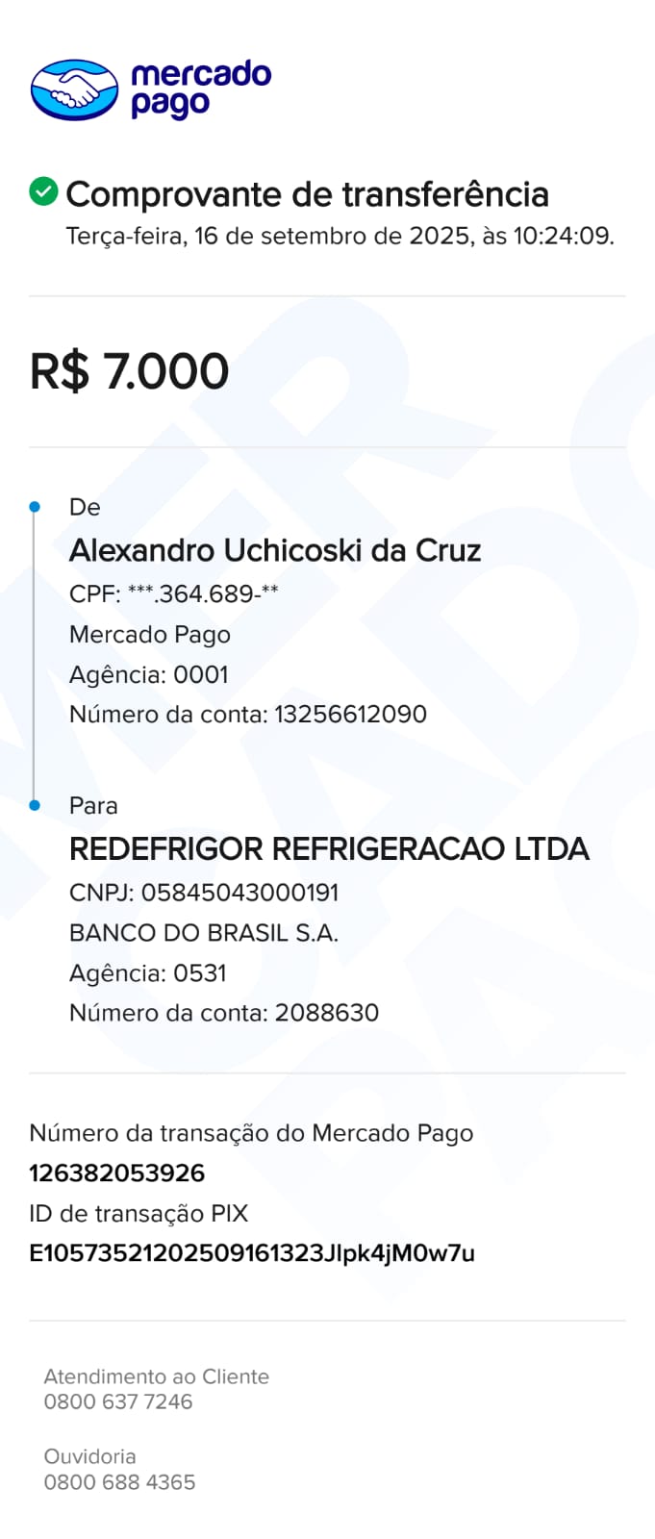Tap Atendimento ao Cliente phone 0800 637 7246
Image resolution: width=655 pixels, height=1539 pixels.
(118, 1401)
